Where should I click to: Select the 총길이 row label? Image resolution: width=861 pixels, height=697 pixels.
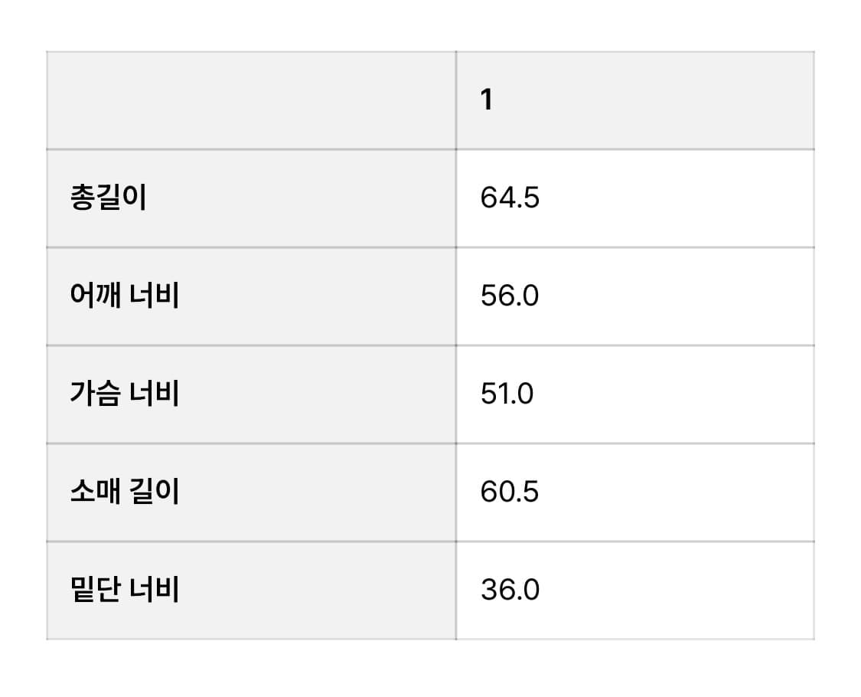coord(108,198)
